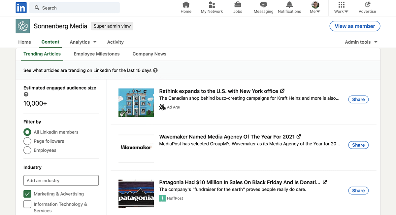The height and width of the screenshot is (215, 396).
Task: Expand the Analytics dropdown menu
Action: click(x=83, y=42)
